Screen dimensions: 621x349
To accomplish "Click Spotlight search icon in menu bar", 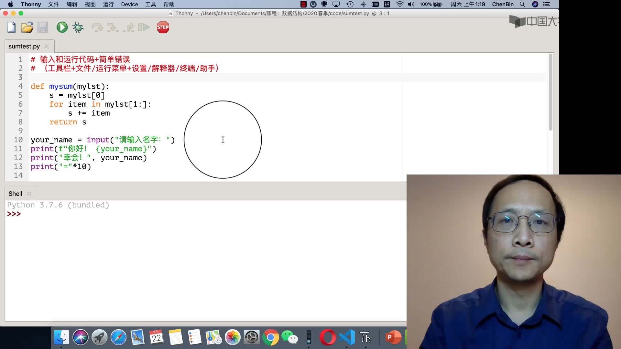I will (522, 4).
